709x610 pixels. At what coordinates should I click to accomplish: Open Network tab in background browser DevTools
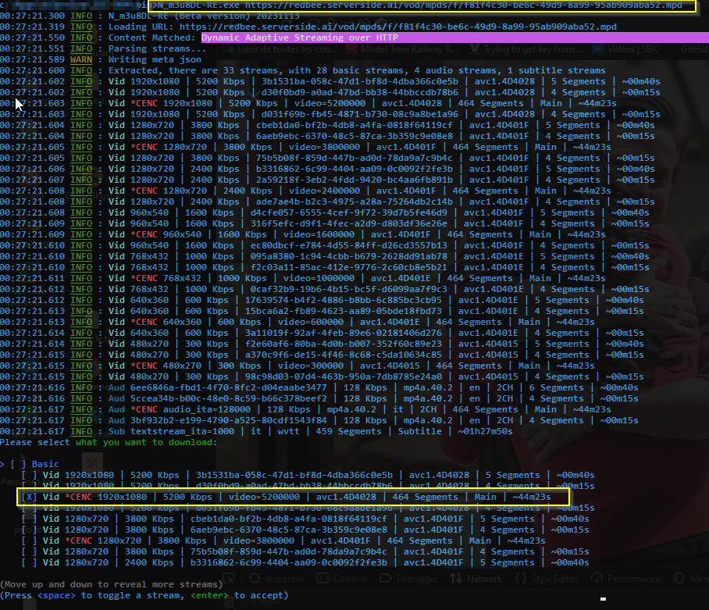476,579
